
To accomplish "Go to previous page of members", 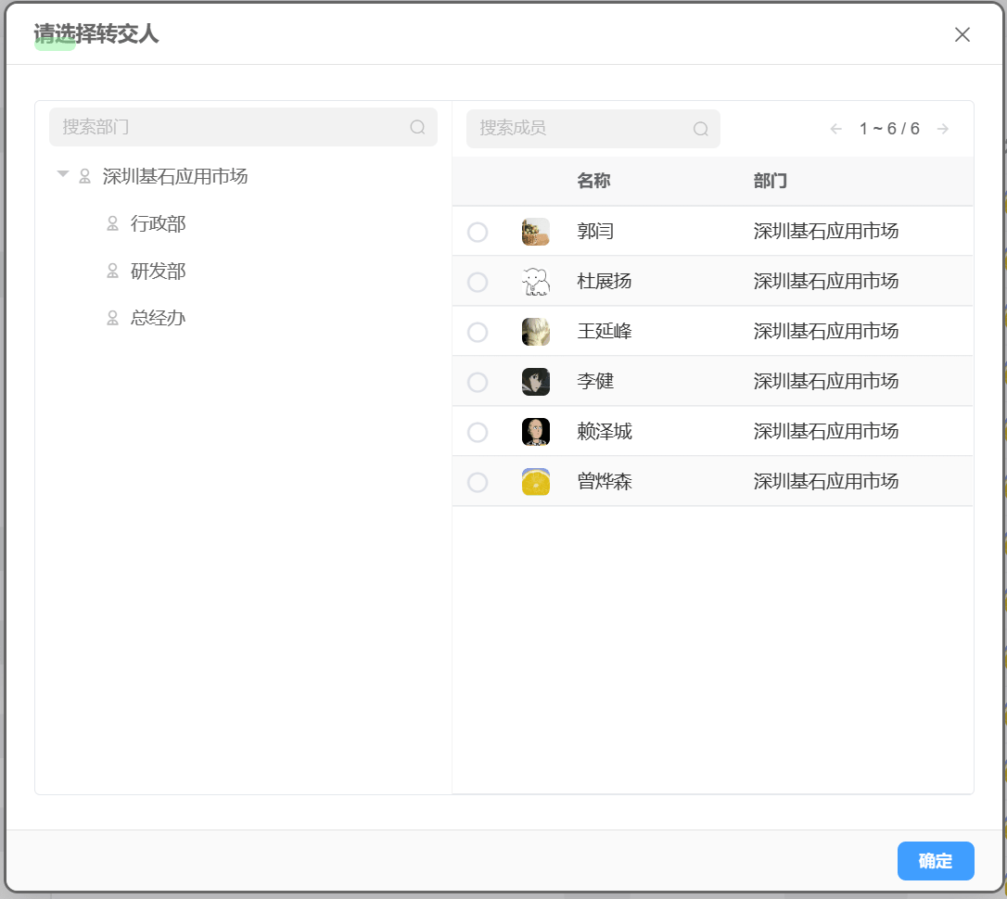I will click(836, 129).
